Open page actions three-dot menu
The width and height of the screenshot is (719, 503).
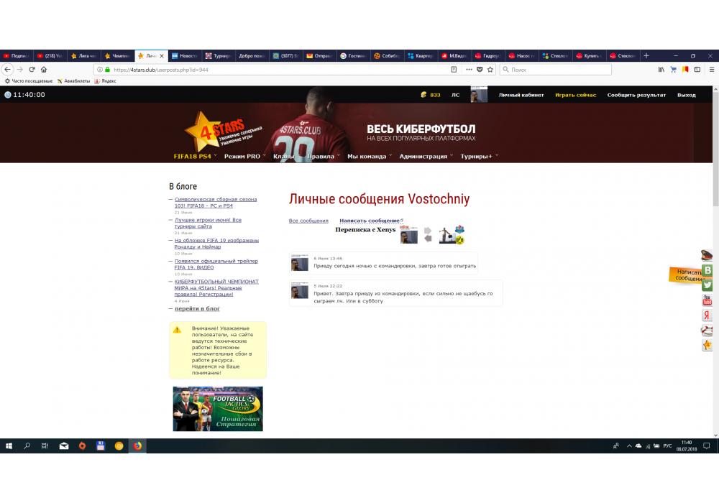tap(469, 70)
